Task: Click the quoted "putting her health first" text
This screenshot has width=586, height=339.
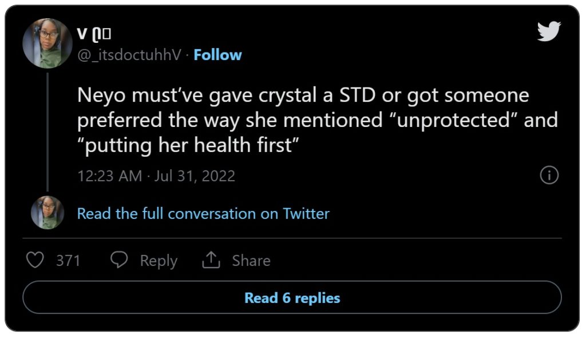Action: point(188,145)
